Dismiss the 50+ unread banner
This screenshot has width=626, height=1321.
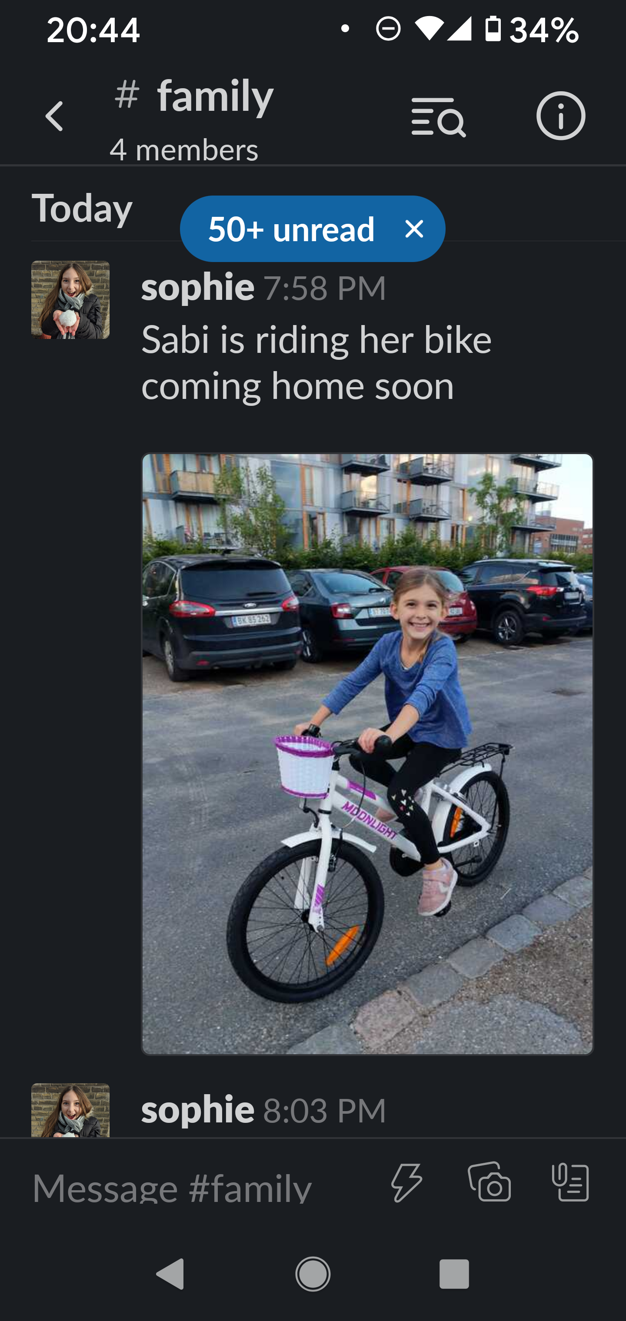414,229
